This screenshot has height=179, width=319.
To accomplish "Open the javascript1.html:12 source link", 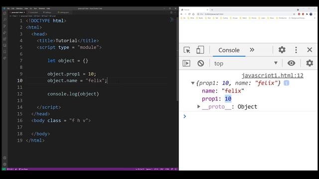I will pyautogui.click(x=273, y=76).
